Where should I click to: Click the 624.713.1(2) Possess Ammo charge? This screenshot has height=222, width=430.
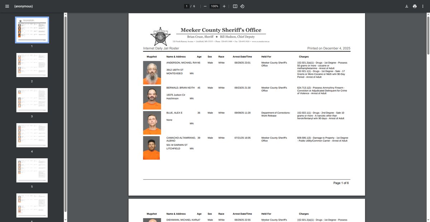[322, 91]
